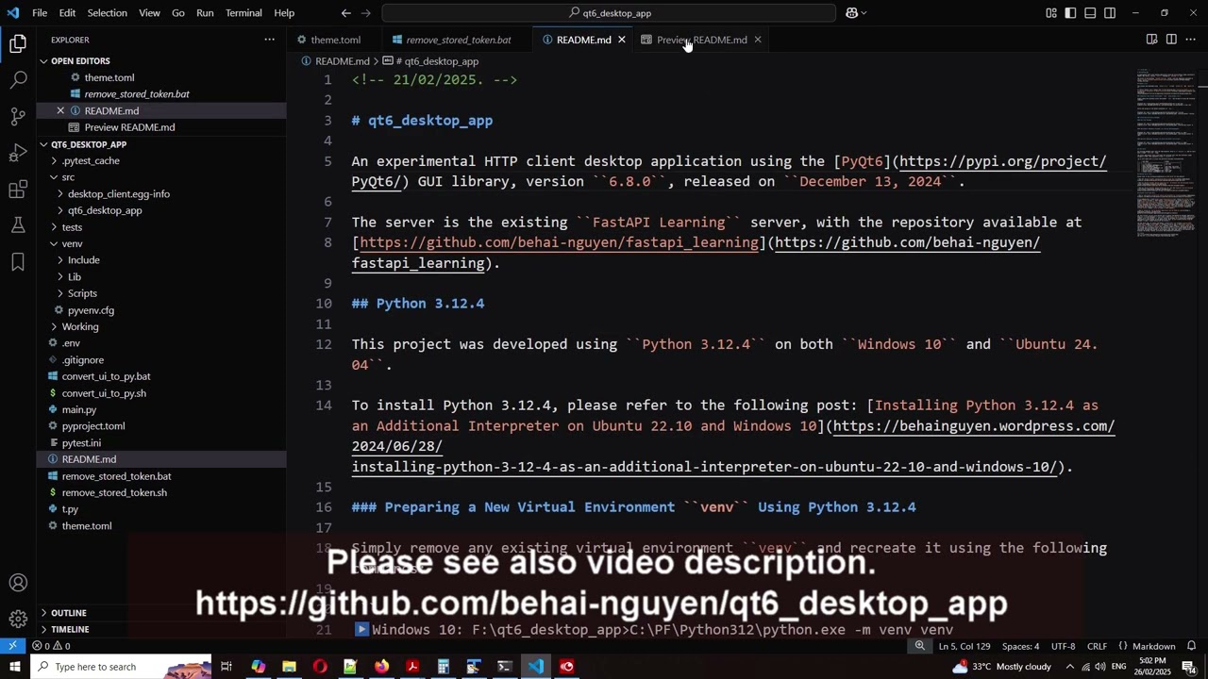
Task: Open the Search view in activity bar
Action: pos(18,80)
